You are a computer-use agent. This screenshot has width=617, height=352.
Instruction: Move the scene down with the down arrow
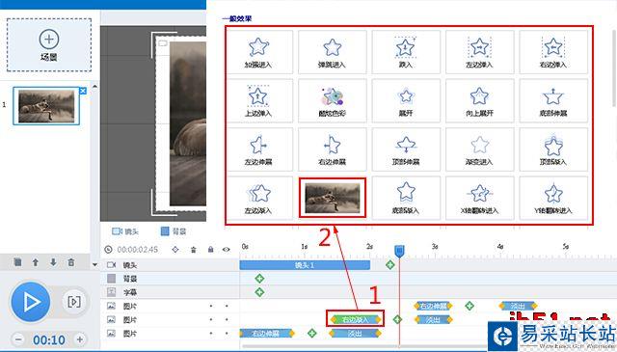click(53, 262)
